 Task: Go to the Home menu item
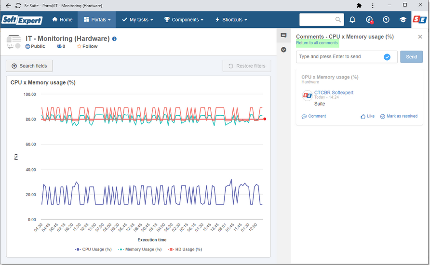point(62,20)
